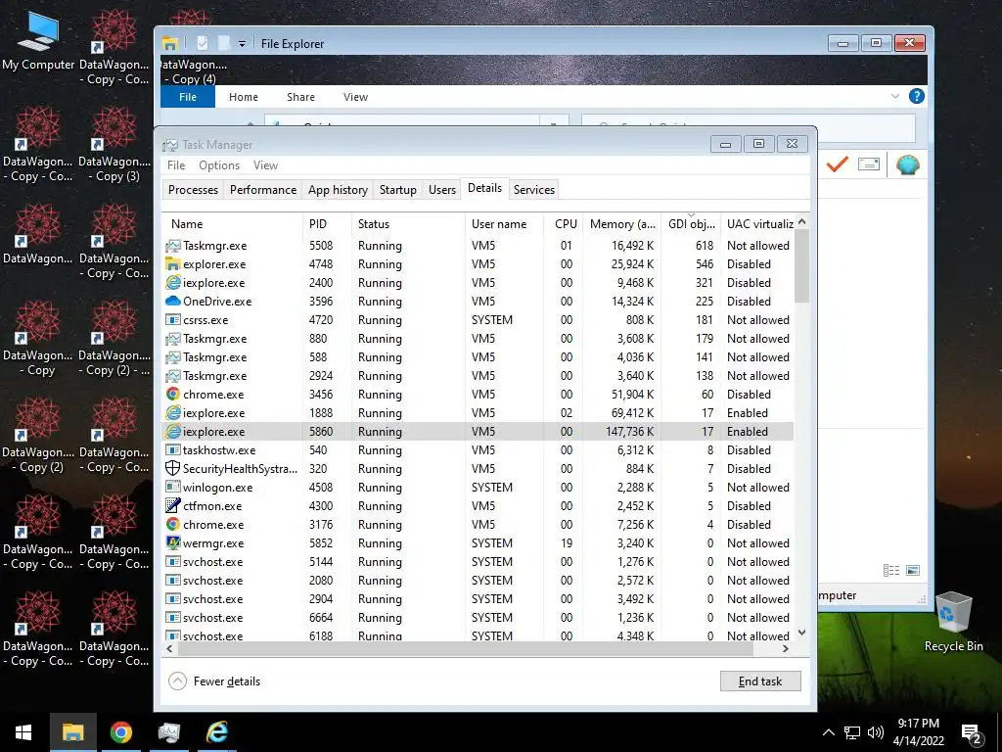This screenshot has height=752, width=1002.
Task: Collapse with Fewer details toggle
Action: click(x=214, y=681)
